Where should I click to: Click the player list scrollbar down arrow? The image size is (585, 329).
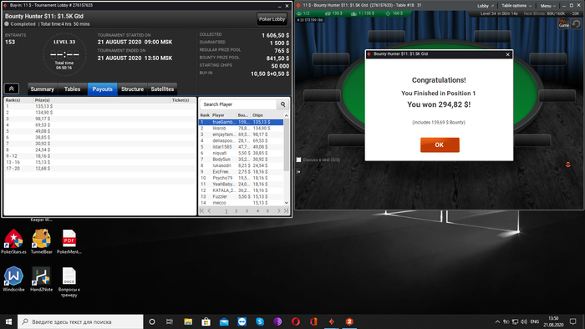(x=287, y=203)
